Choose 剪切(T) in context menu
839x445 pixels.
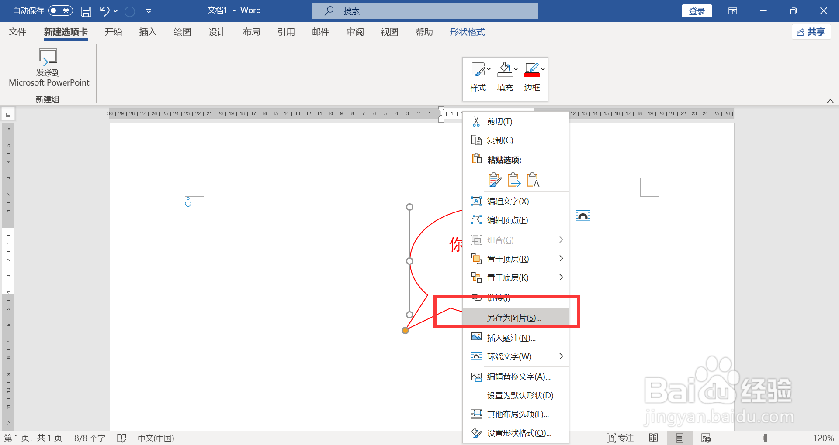[x=516, y=121]
